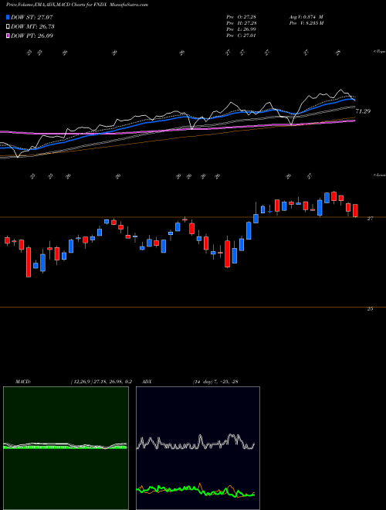Click the 'Pre V: 8.235 M' volume value
The image size is (386, 510).
307,23
